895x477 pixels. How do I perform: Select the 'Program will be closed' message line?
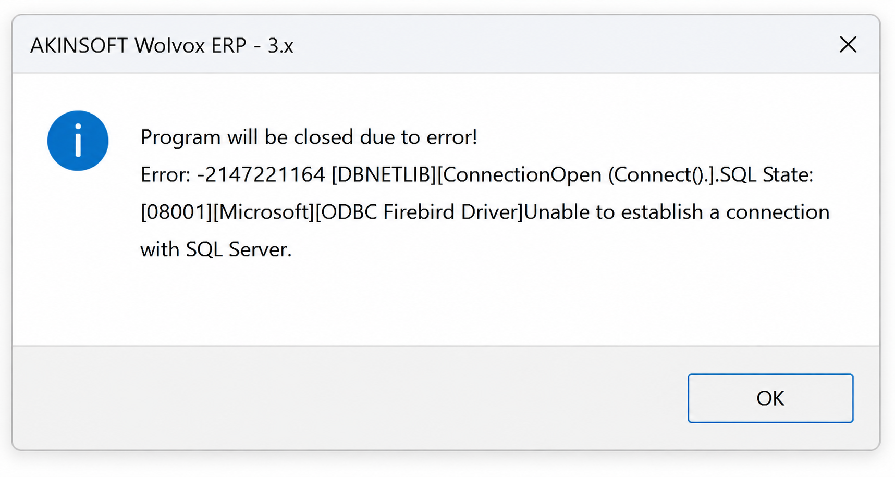(x=309, y=137)
